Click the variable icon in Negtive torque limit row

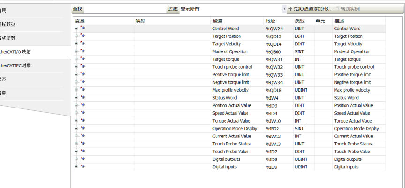tap(82, 82)
